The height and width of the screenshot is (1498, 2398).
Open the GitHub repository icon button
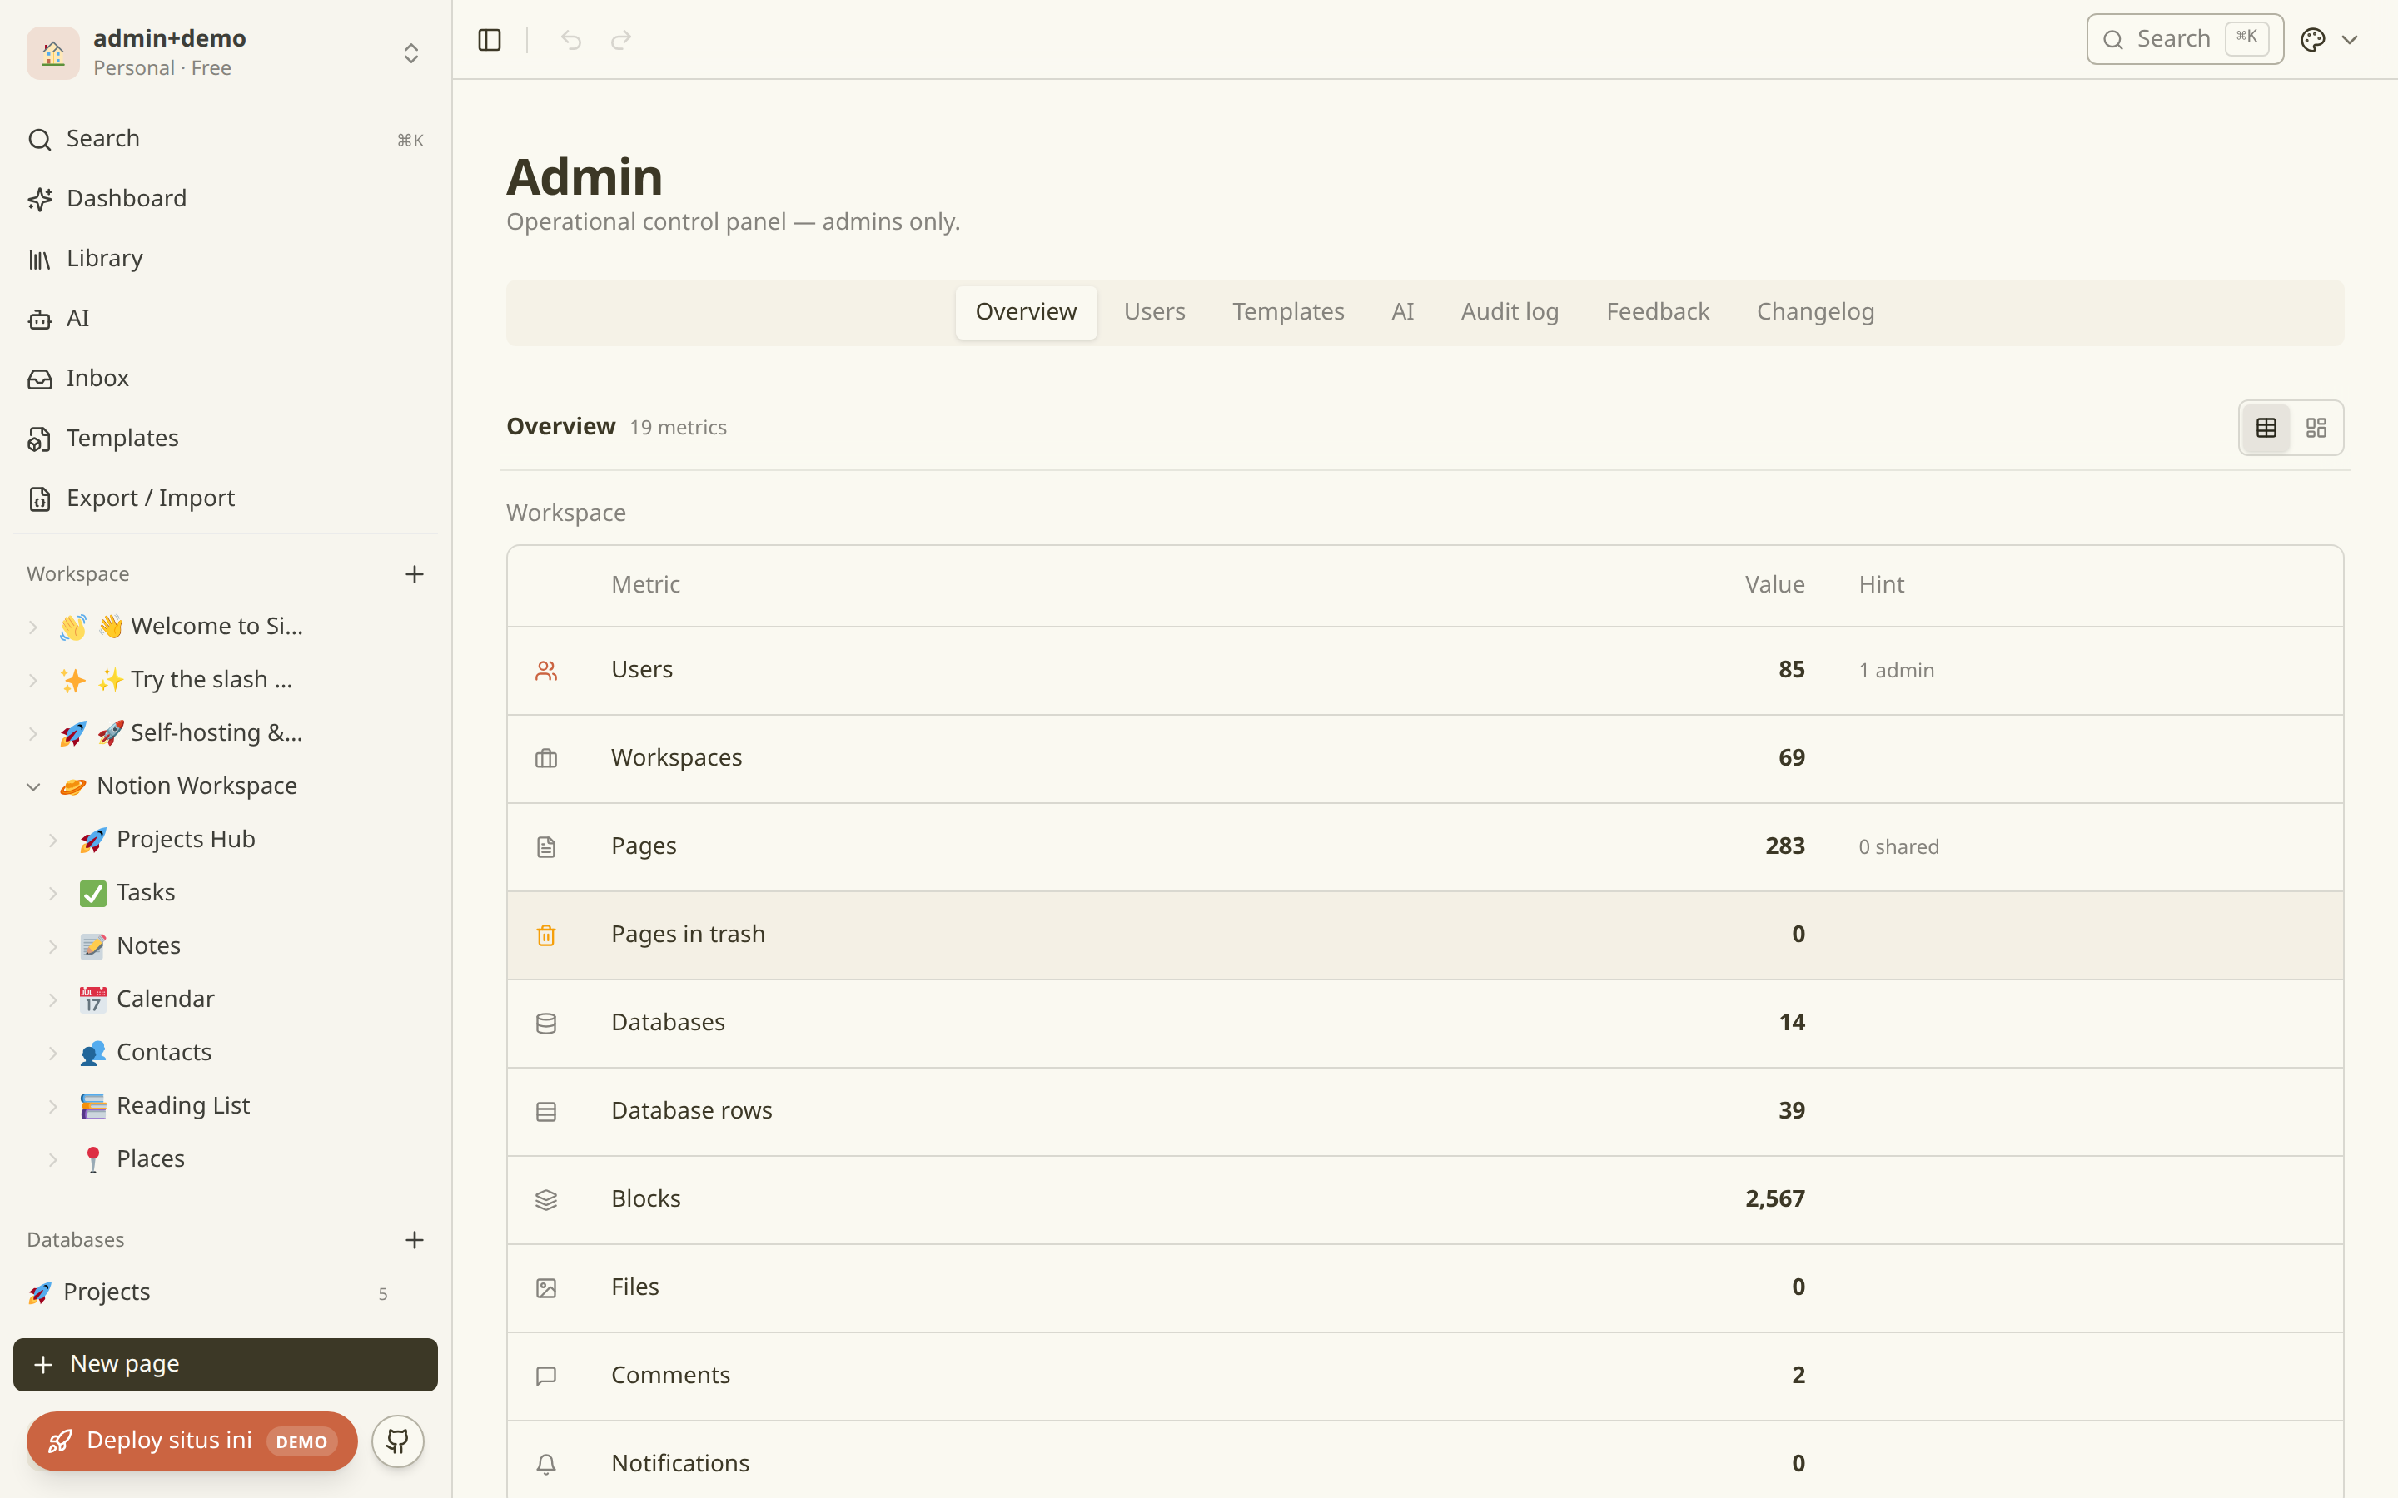click(398, 1441)
